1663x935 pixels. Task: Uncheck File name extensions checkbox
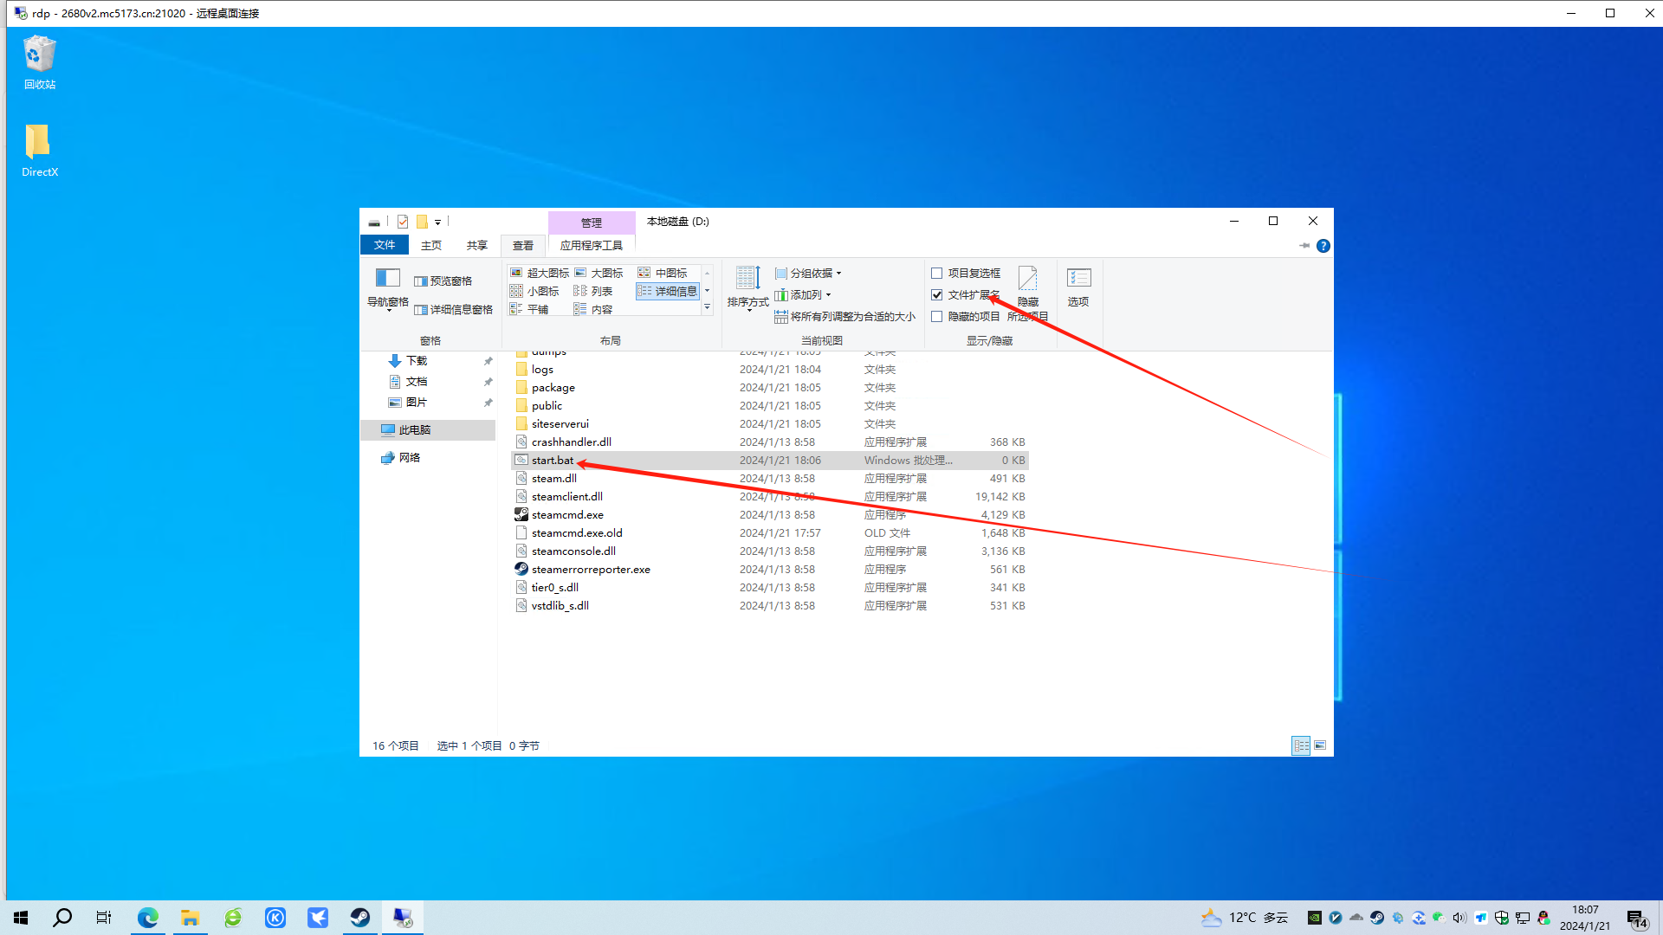pos(936,294)
